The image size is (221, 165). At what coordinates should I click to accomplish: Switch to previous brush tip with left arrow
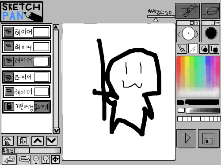[x=179, y=35]
